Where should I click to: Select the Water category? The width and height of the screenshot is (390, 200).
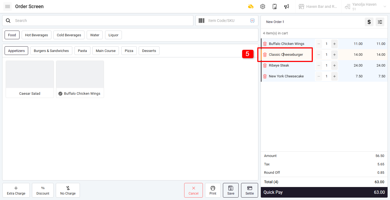pyautogui.click(x=95, y=35)
